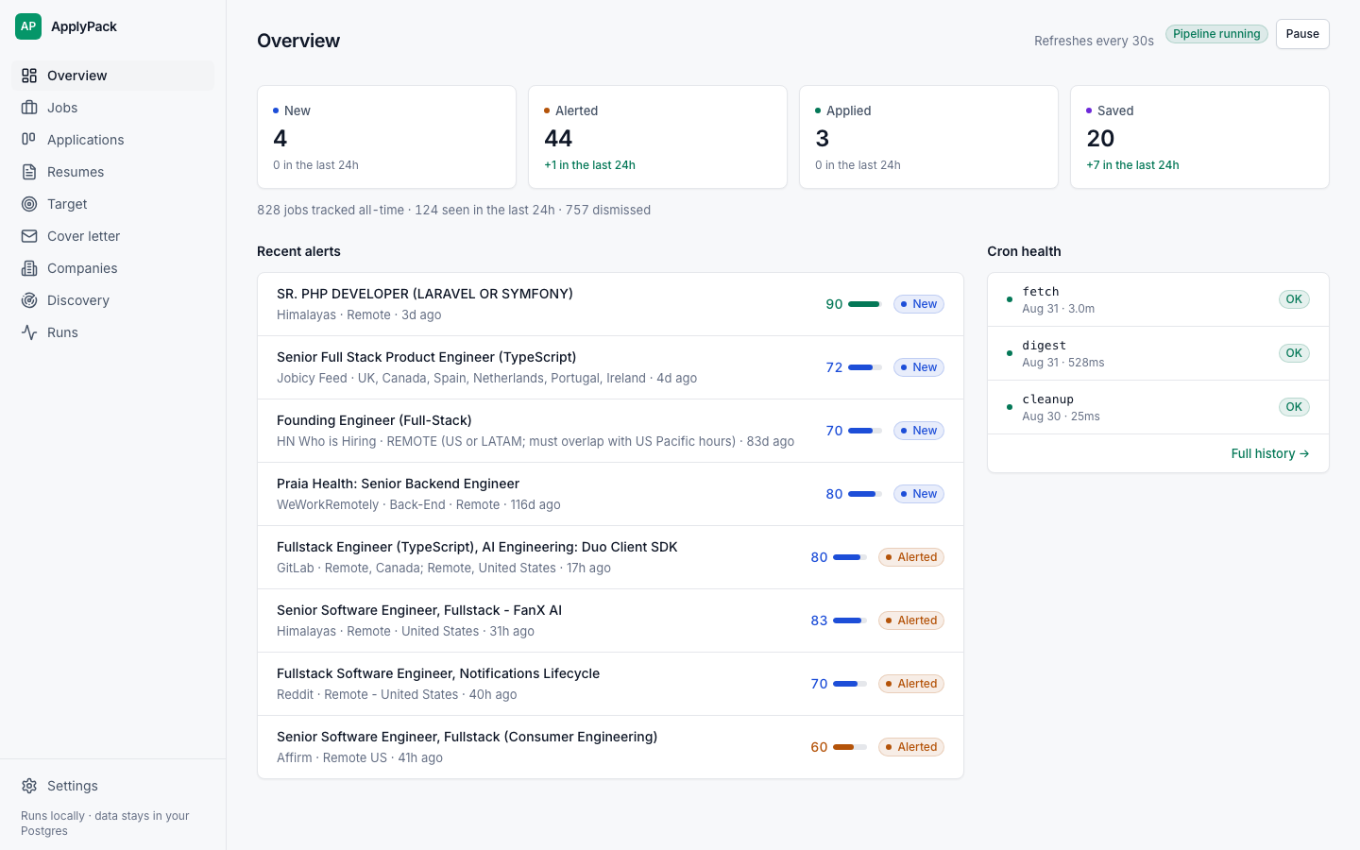
Task: Click OK status badge for cleanup
Action: tap(1294, 407)
